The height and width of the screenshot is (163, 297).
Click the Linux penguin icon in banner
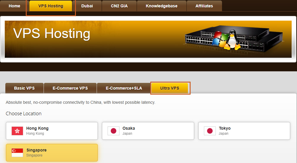[x=232, y=40]
